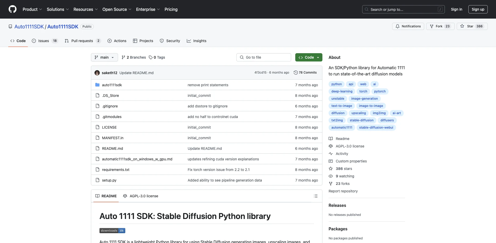Click the commit history clock icon
This screenshot has width=496, height=243.
(296, 73)
